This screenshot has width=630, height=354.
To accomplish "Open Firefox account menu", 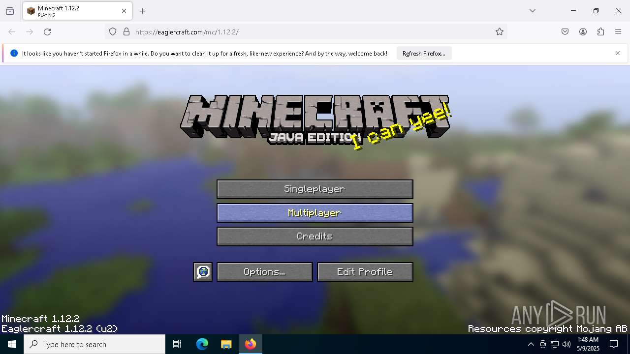I will [x=583, y=32].
